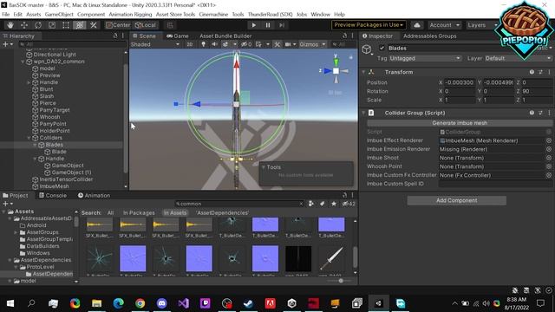Open the Shaded draw mode dropdown
Image resolution: width=555 pixels, height=312 pixels.
pyautogui.click(x=154, y=44)
